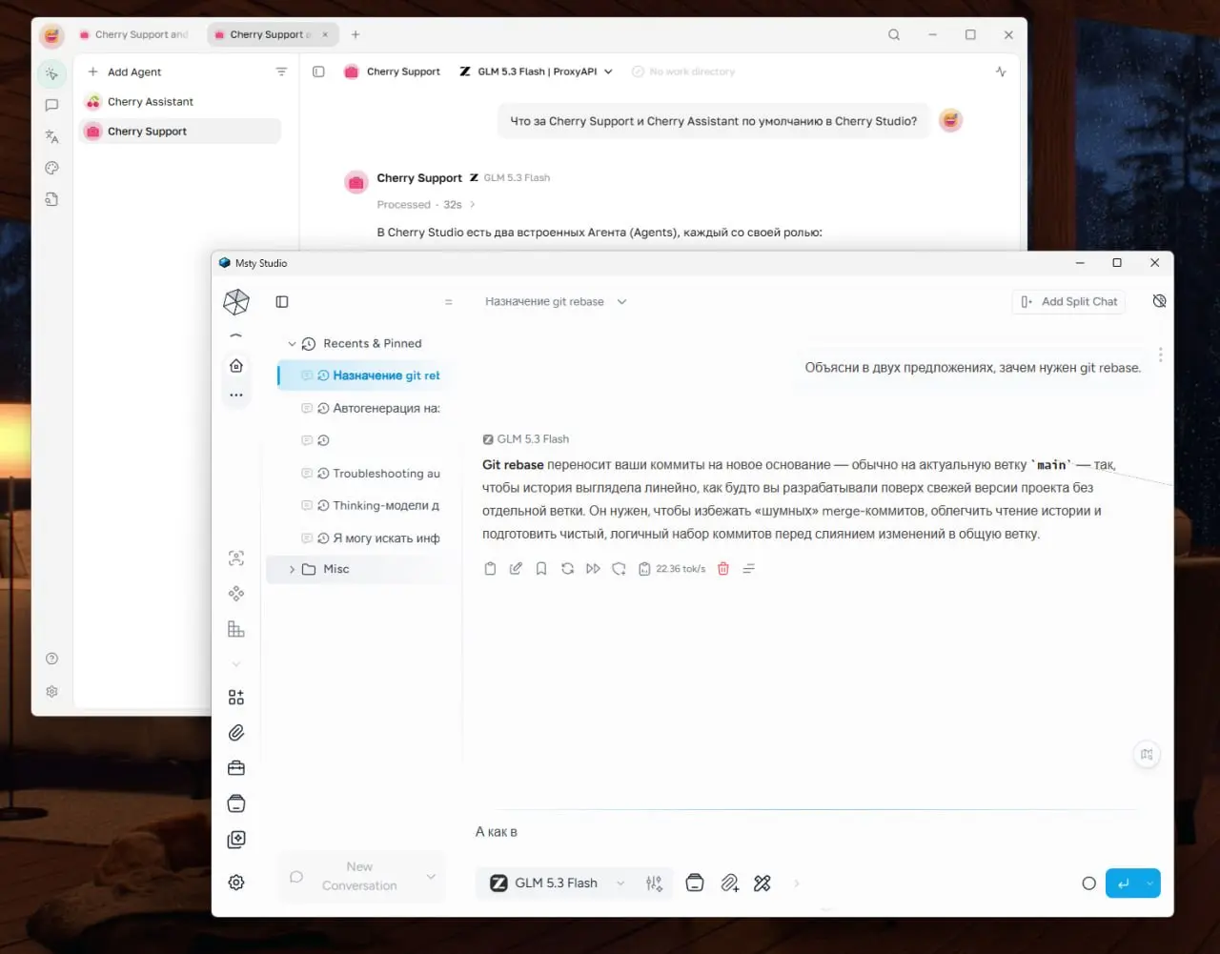Screen dimensions: 1220x954
Task: Click Add Split Chat button
Action: 1067,302
